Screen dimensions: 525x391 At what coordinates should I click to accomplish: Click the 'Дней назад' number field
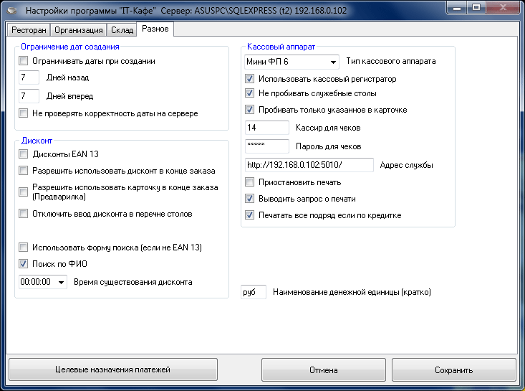tap(29, 77)
